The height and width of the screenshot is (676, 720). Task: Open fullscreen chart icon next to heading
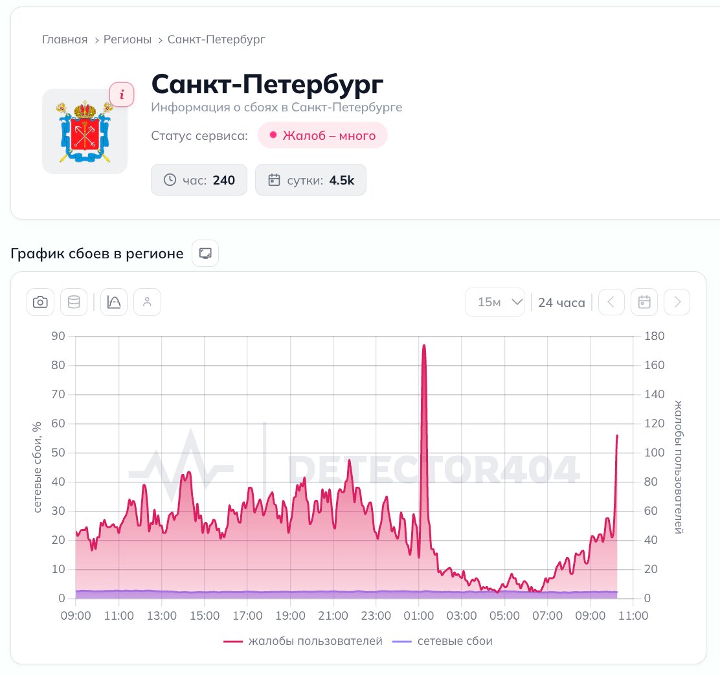point(205,254)
